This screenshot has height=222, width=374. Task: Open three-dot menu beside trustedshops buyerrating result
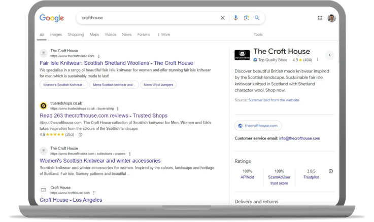tap(118, 109)
